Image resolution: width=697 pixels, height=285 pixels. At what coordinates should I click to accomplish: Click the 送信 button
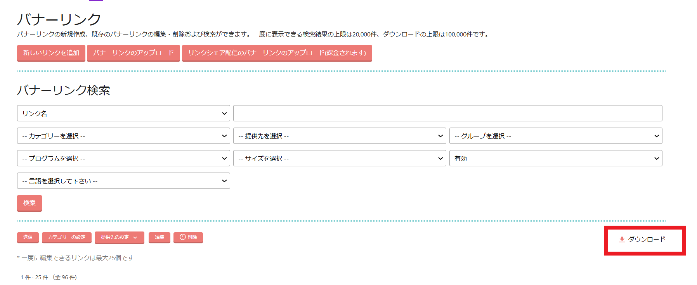[28, 237]
